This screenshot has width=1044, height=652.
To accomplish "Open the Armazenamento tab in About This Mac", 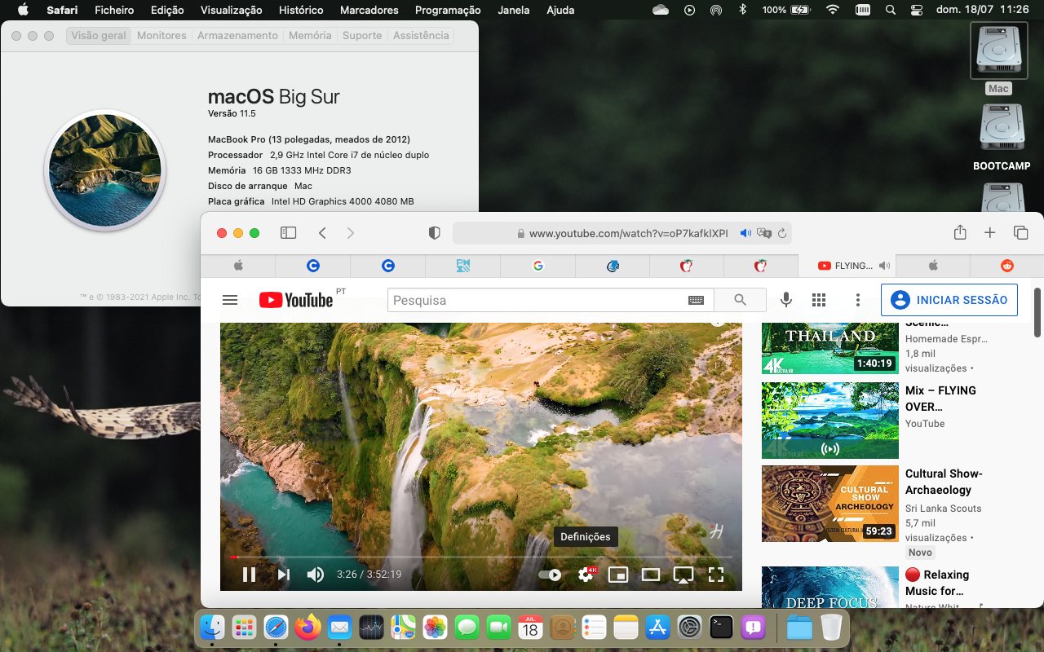I will tap(237, 36).
